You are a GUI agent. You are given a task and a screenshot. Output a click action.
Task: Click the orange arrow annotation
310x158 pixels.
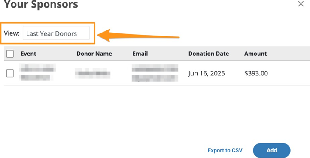pos(138,36)
